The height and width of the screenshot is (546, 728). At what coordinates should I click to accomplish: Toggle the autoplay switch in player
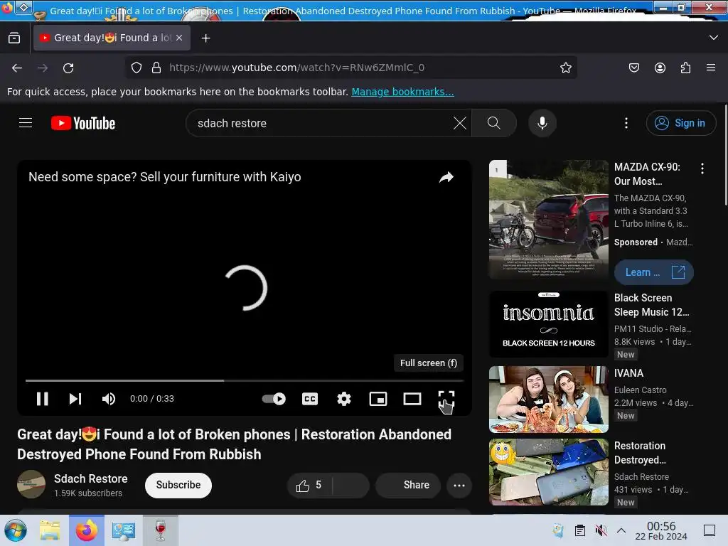274,399
